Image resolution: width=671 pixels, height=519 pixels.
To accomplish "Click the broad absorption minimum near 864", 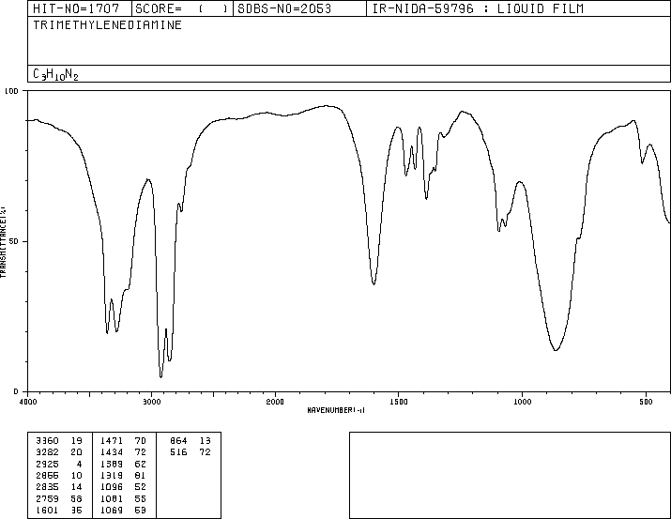I will coord(556,349).
